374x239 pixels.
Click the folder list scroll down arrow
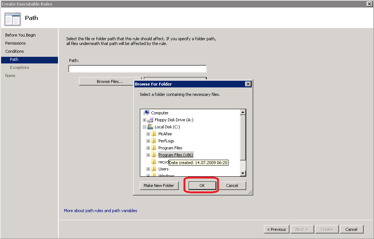[243, 173]
